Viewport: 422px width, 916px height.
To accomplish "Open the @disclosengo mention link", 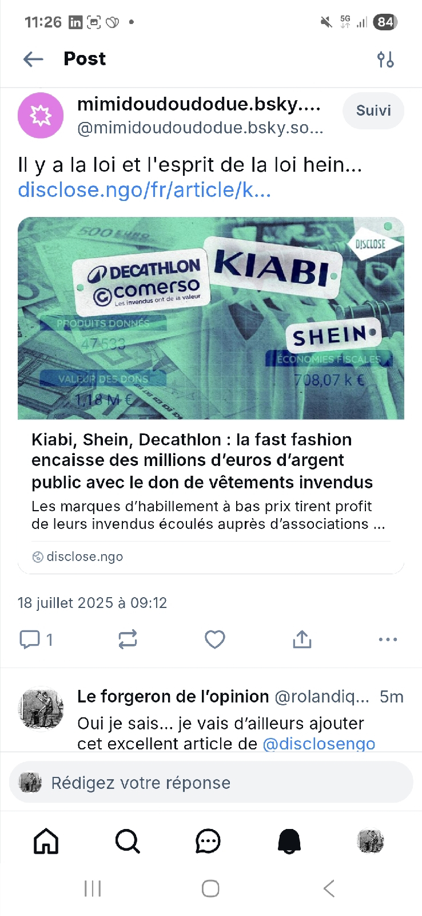I will (x=319, y=743).
